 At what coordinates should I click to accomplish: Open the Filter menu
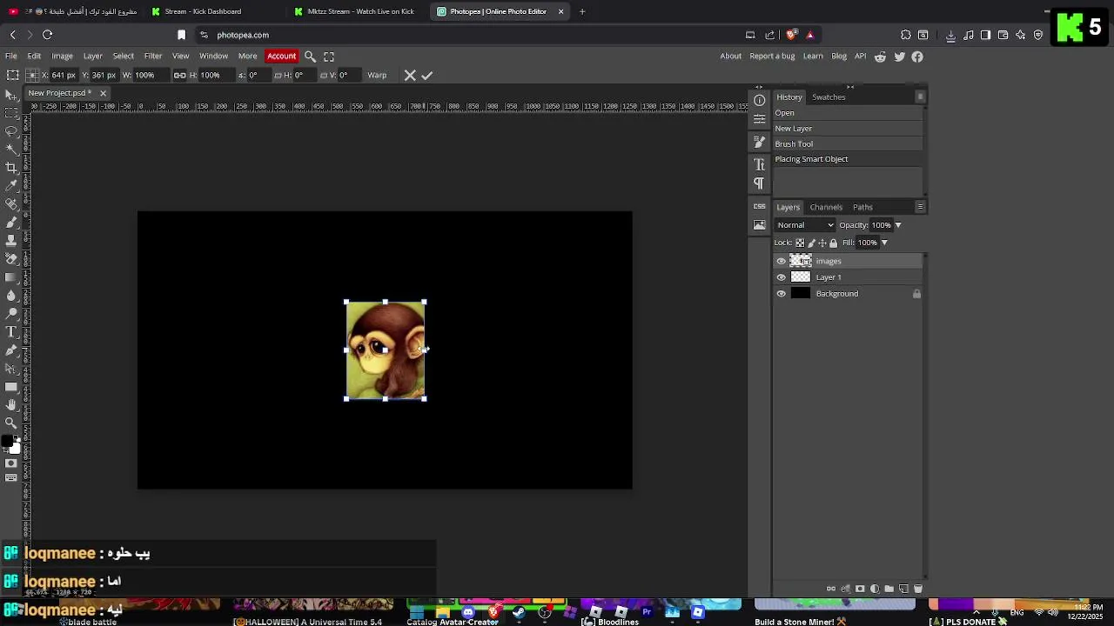[x=153, y=57]
